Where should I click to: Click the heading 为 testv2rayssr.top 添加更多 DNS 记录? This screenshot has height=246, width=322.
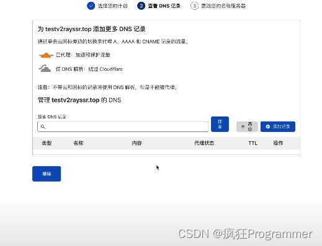pyautogui.click(x=91, y=29)
